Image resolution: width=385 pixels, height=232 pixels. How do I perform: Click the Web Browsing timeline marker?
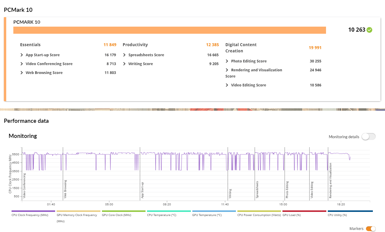[x=66, y=189]
